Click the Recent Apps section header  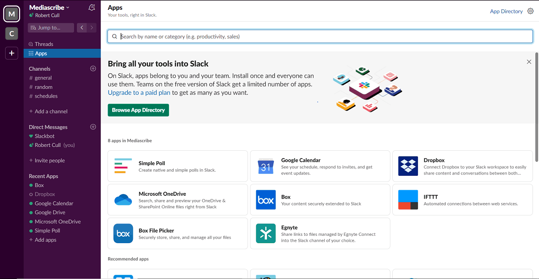pos(43,176)
